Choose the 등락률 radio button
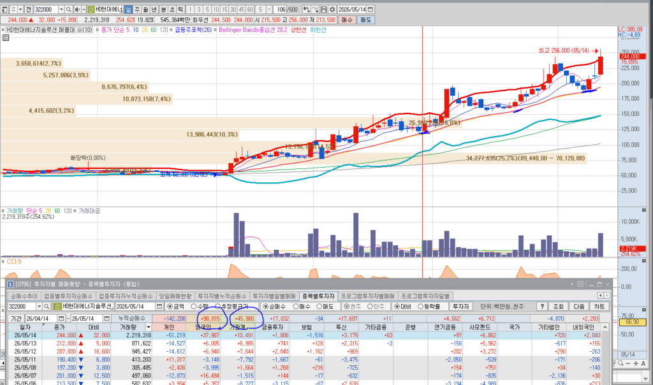This screenshot has height=385, width=653. pos(428,307)
